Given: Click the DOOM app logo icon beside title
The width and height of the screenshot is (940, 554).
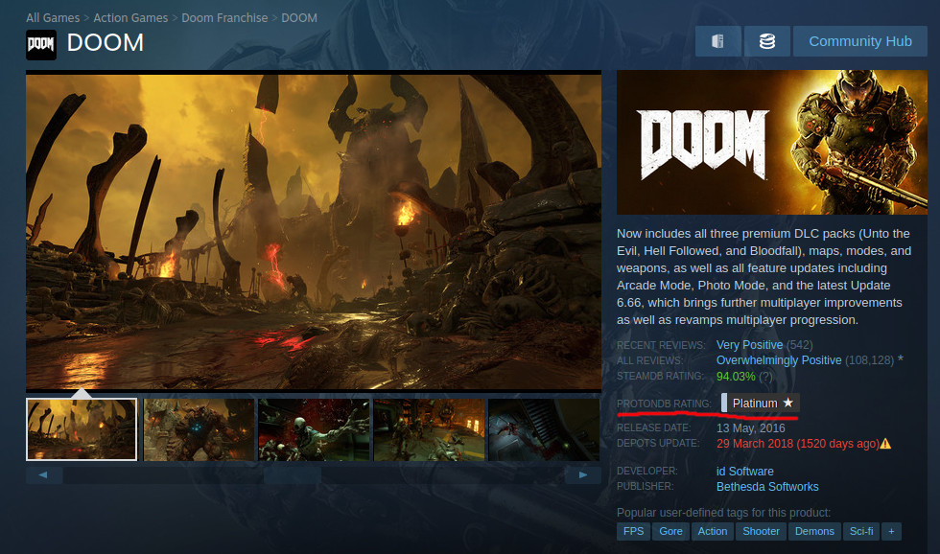Looking at the screenshot, I should [x=41, y=44].
